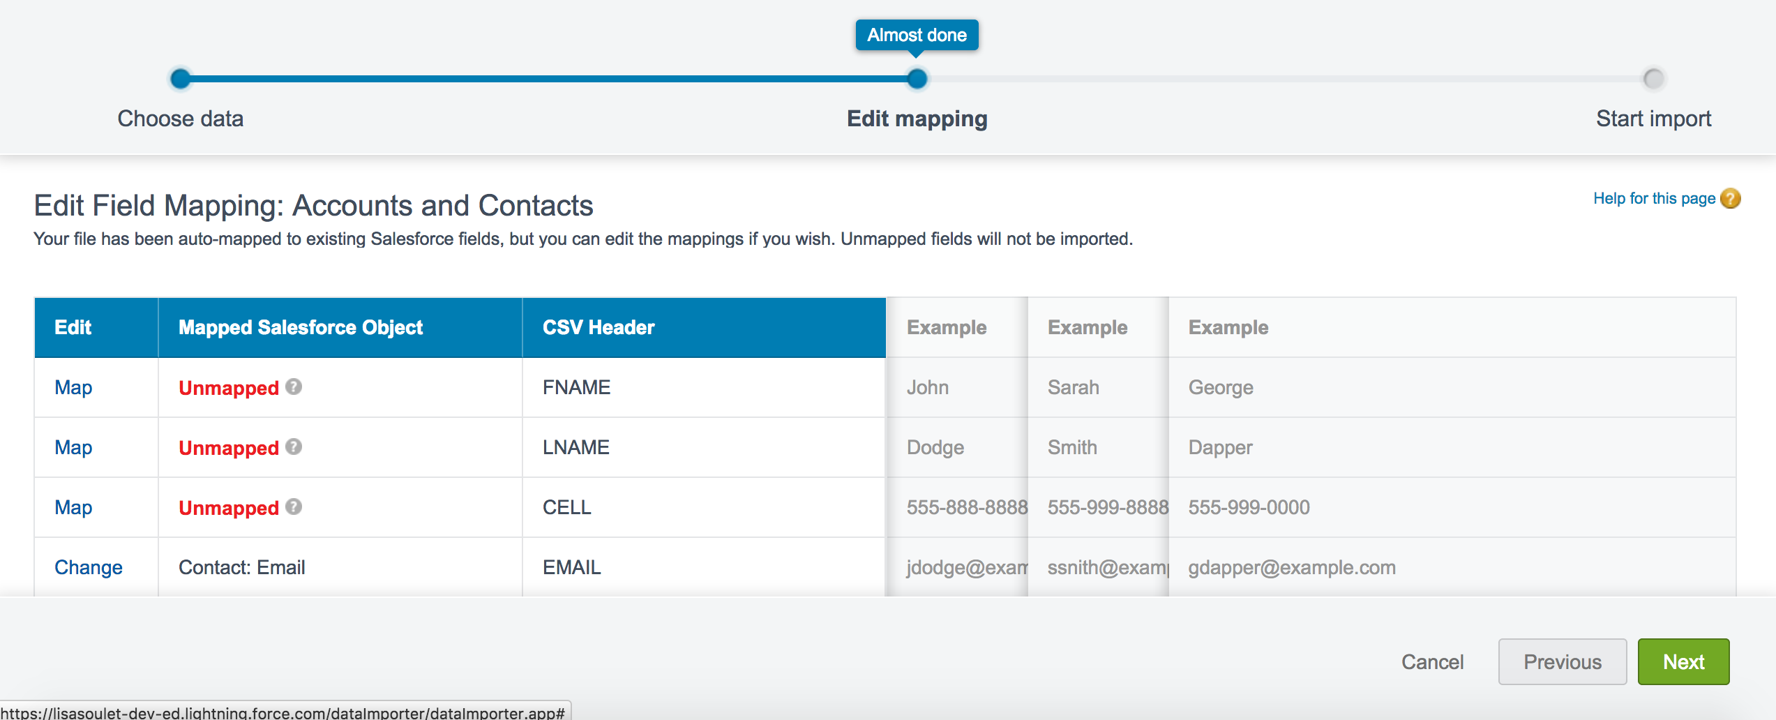The height and width of the screenshot is (720, 1776).
Task: Open the Help for this page link
Action: [x=1653, y=199]
